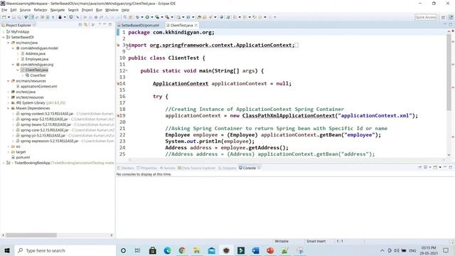Minimize the Project Explorer panel
Viewport: 455px width, 256px height.
click(105, 25)
